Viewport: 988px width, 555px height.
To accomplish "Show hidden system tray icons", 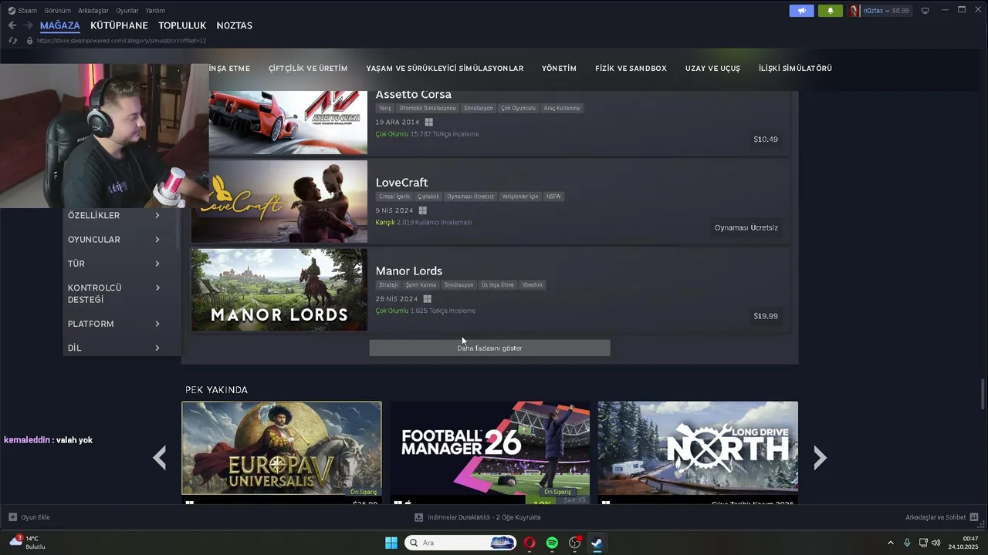I will click(890, 543).
